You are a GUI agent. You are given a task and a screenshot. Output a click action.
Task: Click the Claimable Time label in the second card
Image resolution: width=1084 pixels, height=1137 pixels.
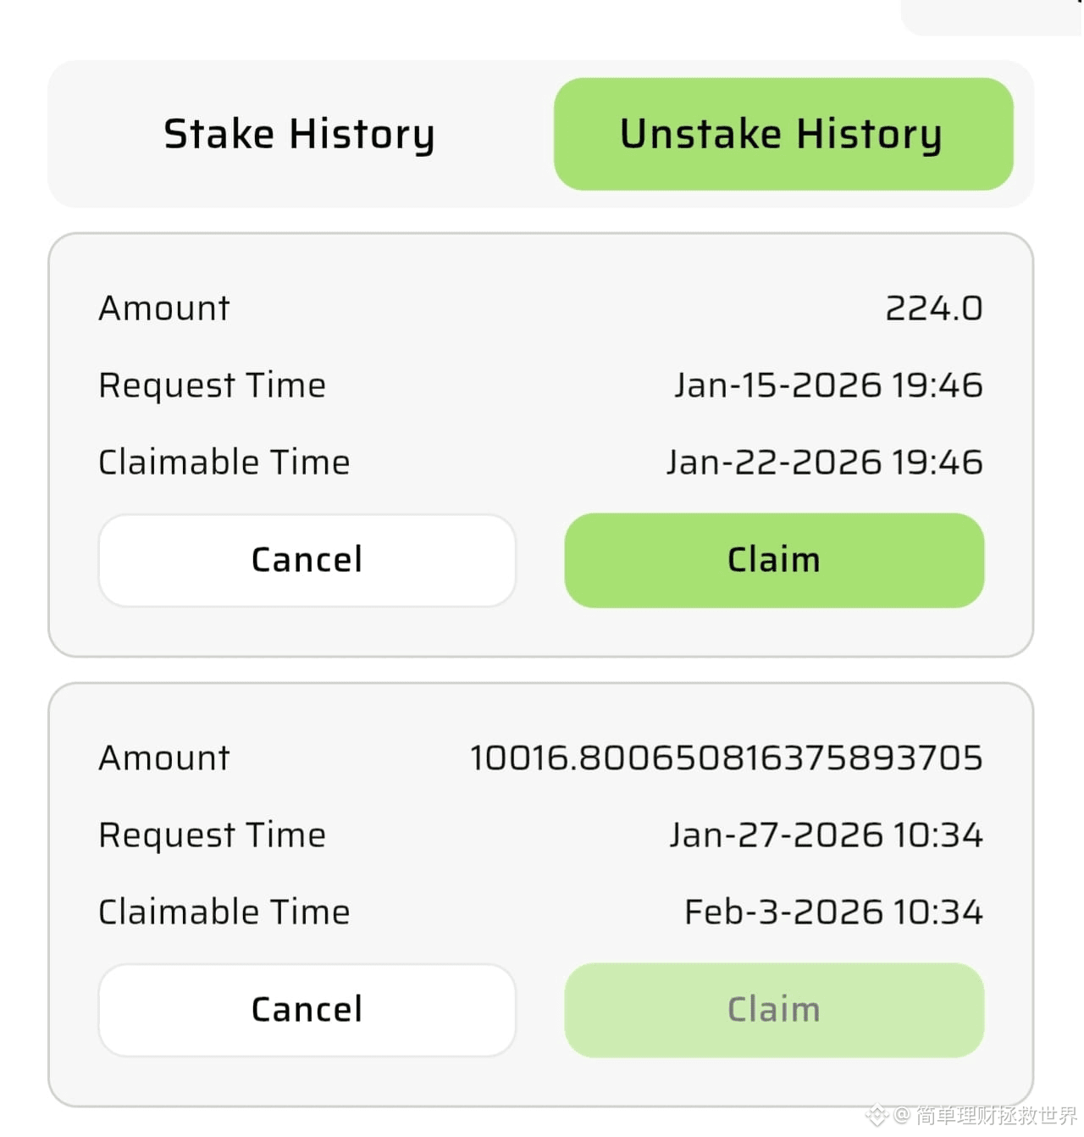pos(224,912)
